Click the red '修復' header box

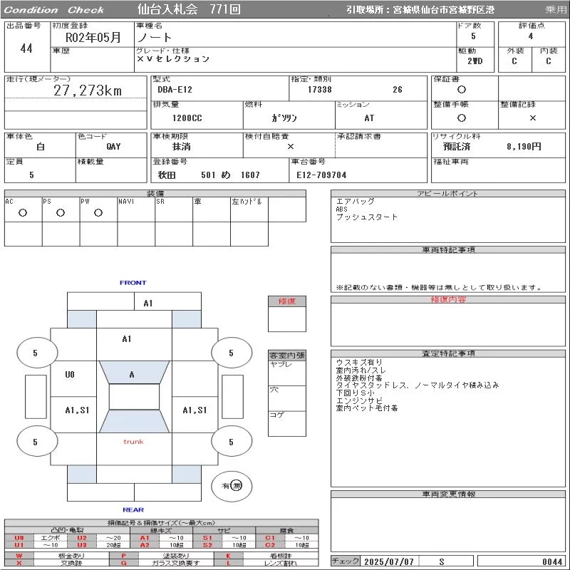[287, 301]
